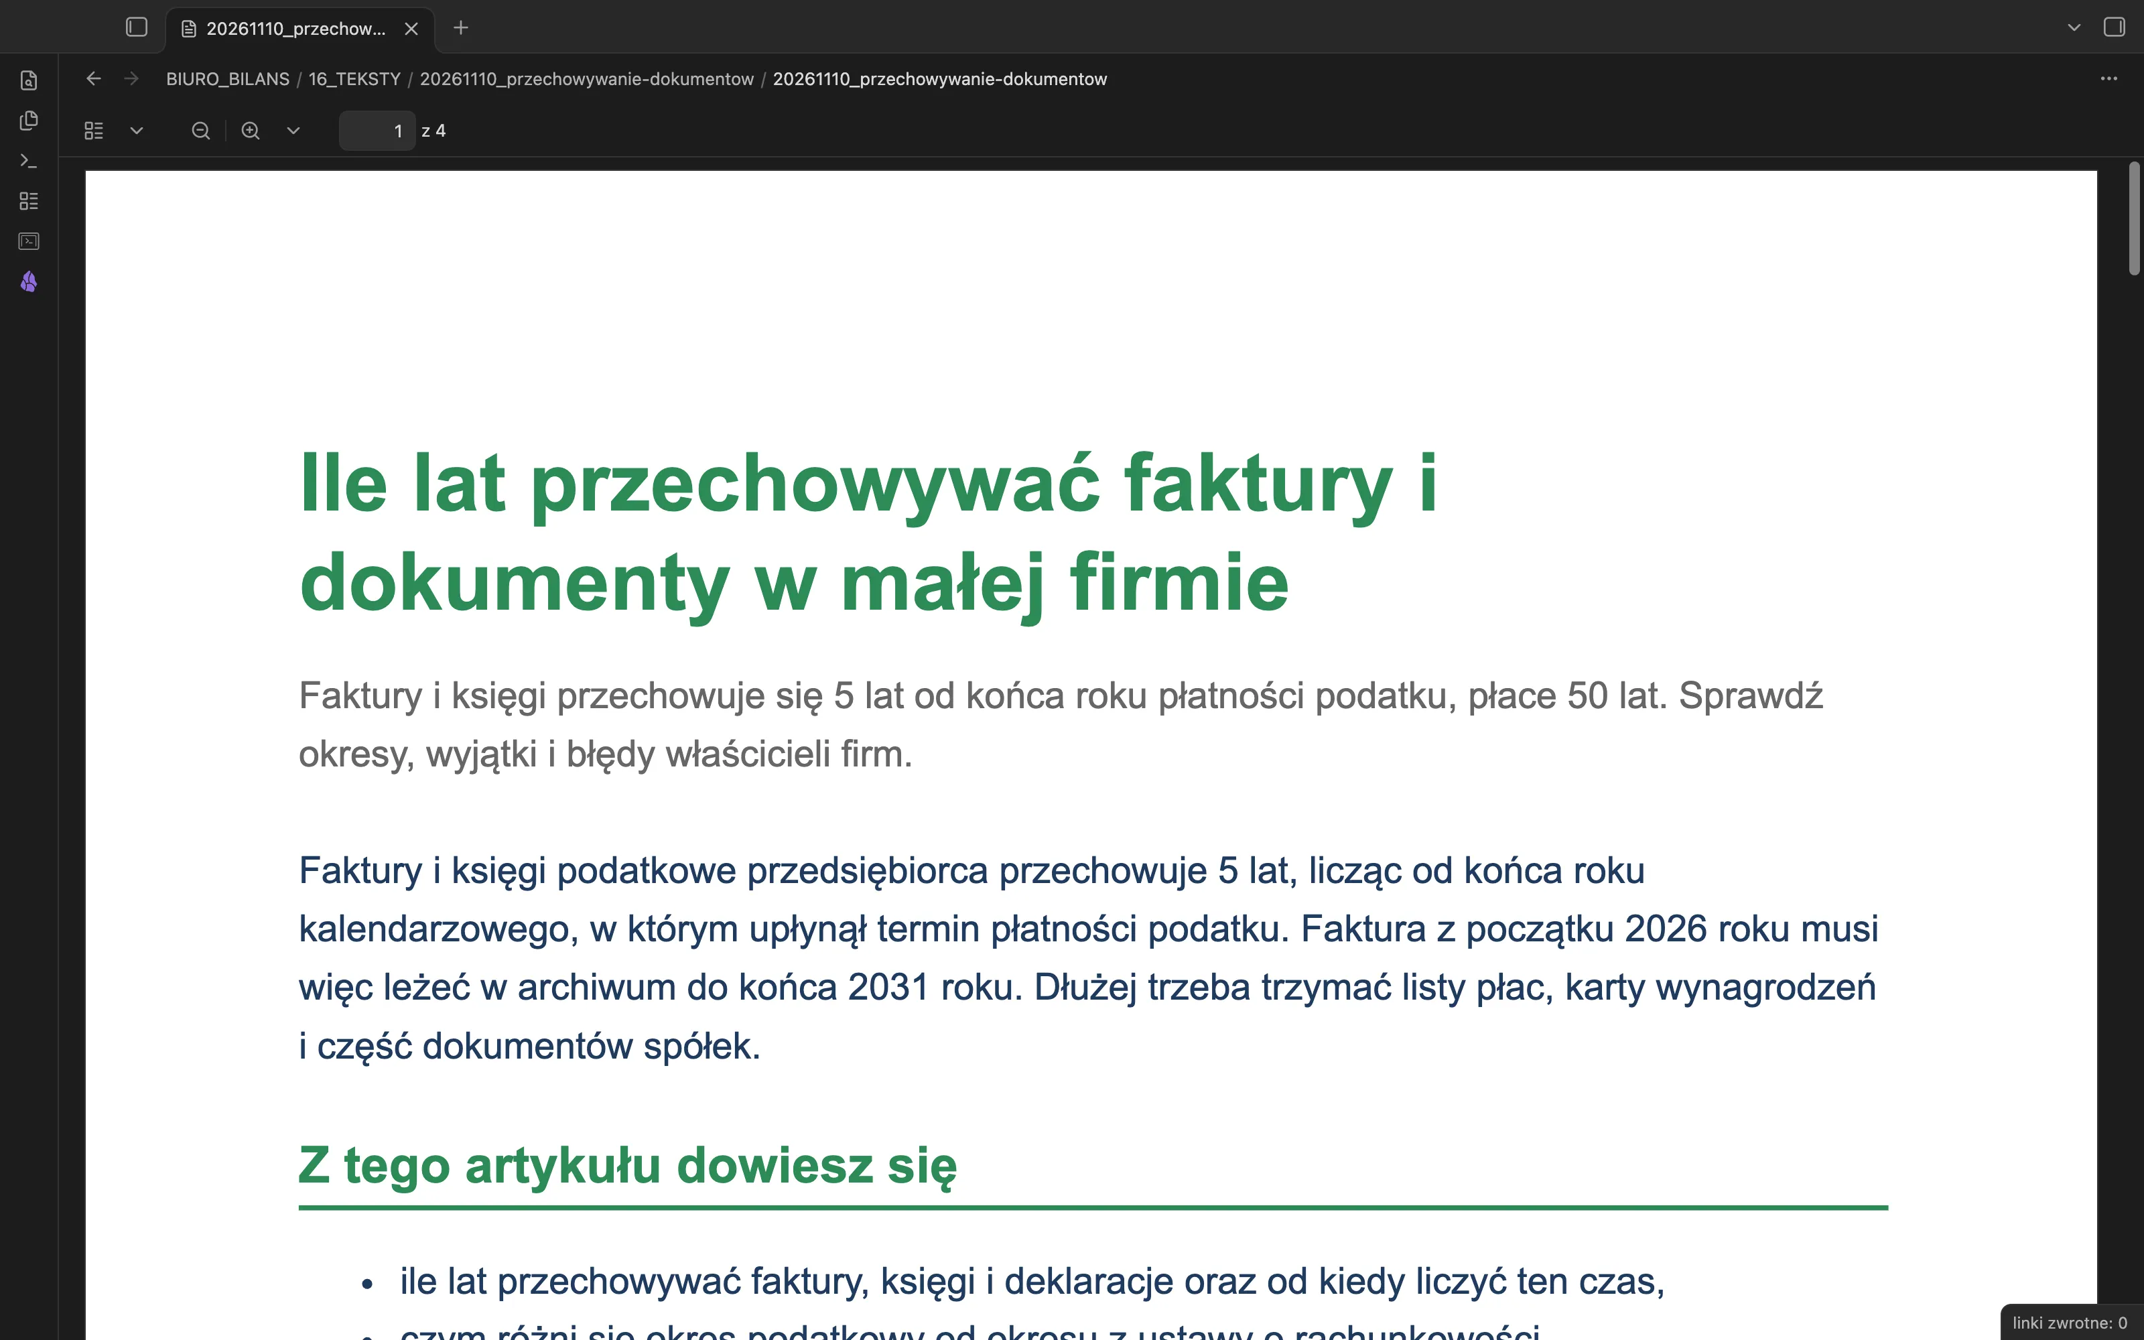Open the more options three-dot menu
2144x1340 pixels.
2108,79
